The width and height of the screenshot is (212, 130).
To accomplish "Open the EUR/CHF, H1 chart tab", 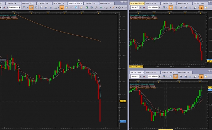I will point(107,3).
